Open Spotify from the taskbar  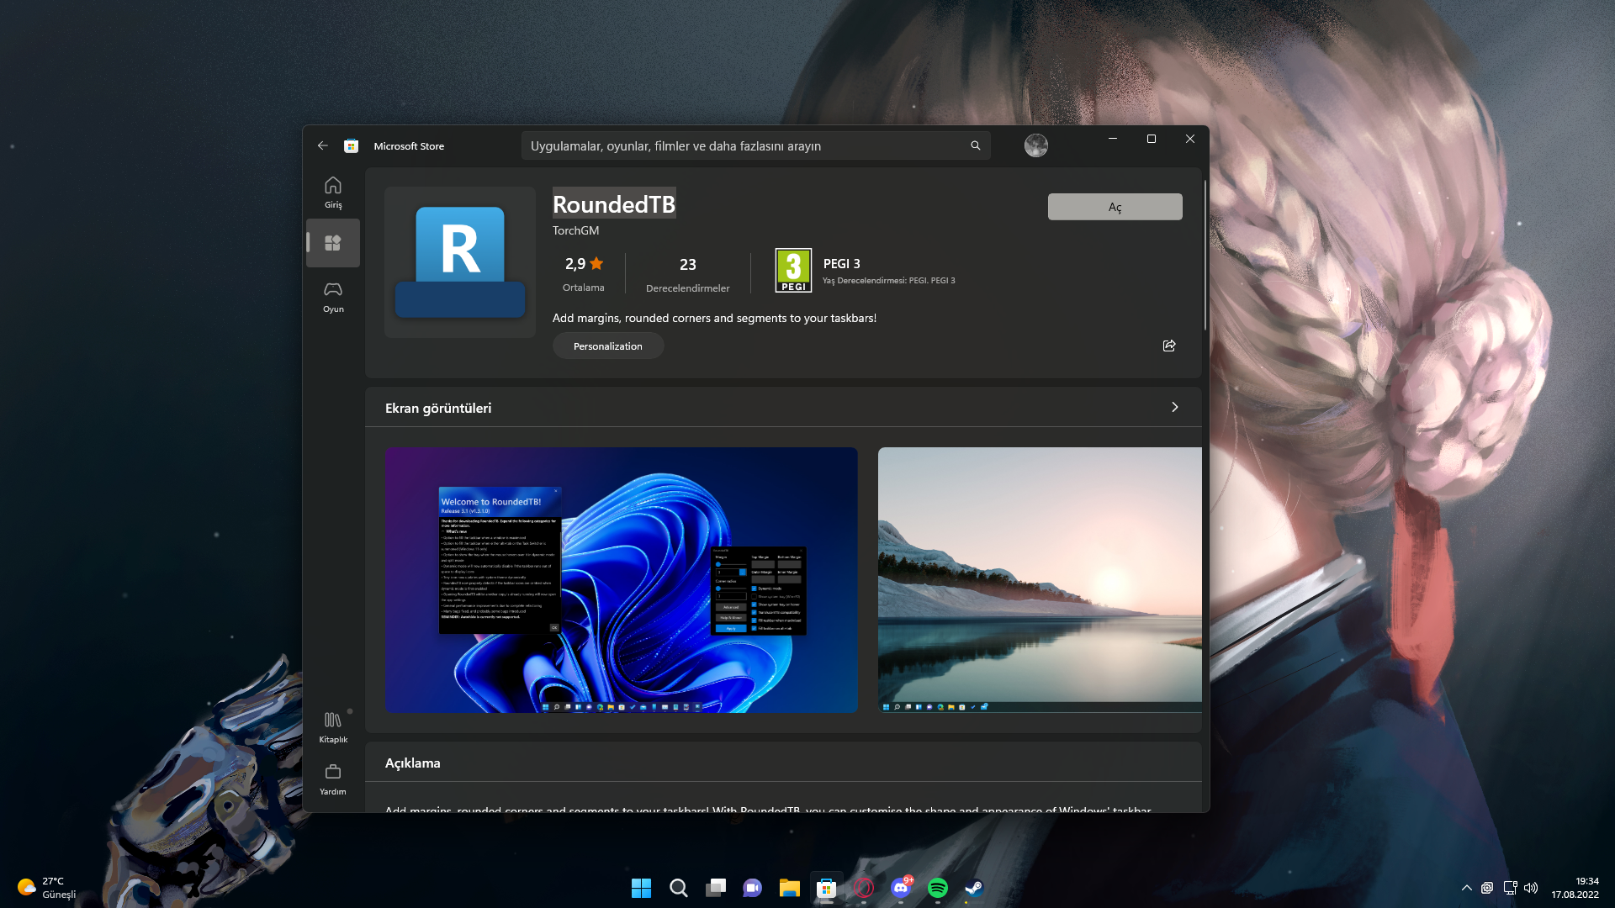(937, 888)
